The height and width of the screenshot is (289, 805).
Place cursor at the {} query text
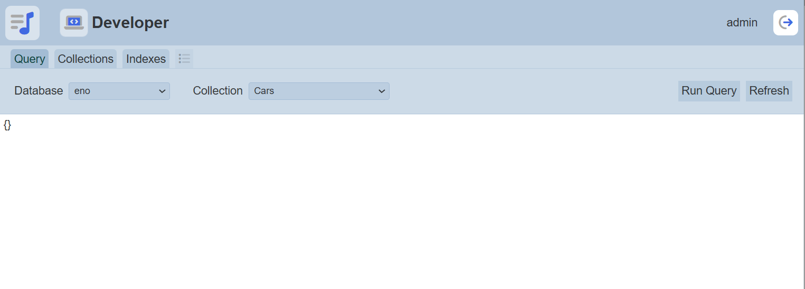click(7, 125)
